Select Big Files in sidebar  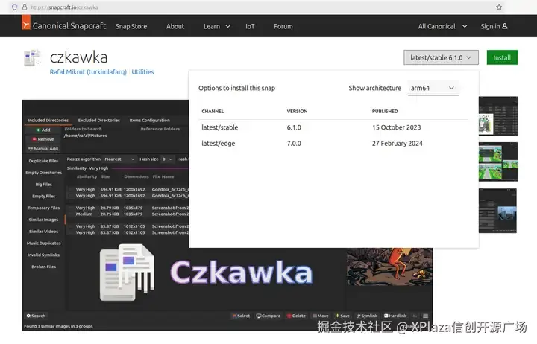(43, 185)
